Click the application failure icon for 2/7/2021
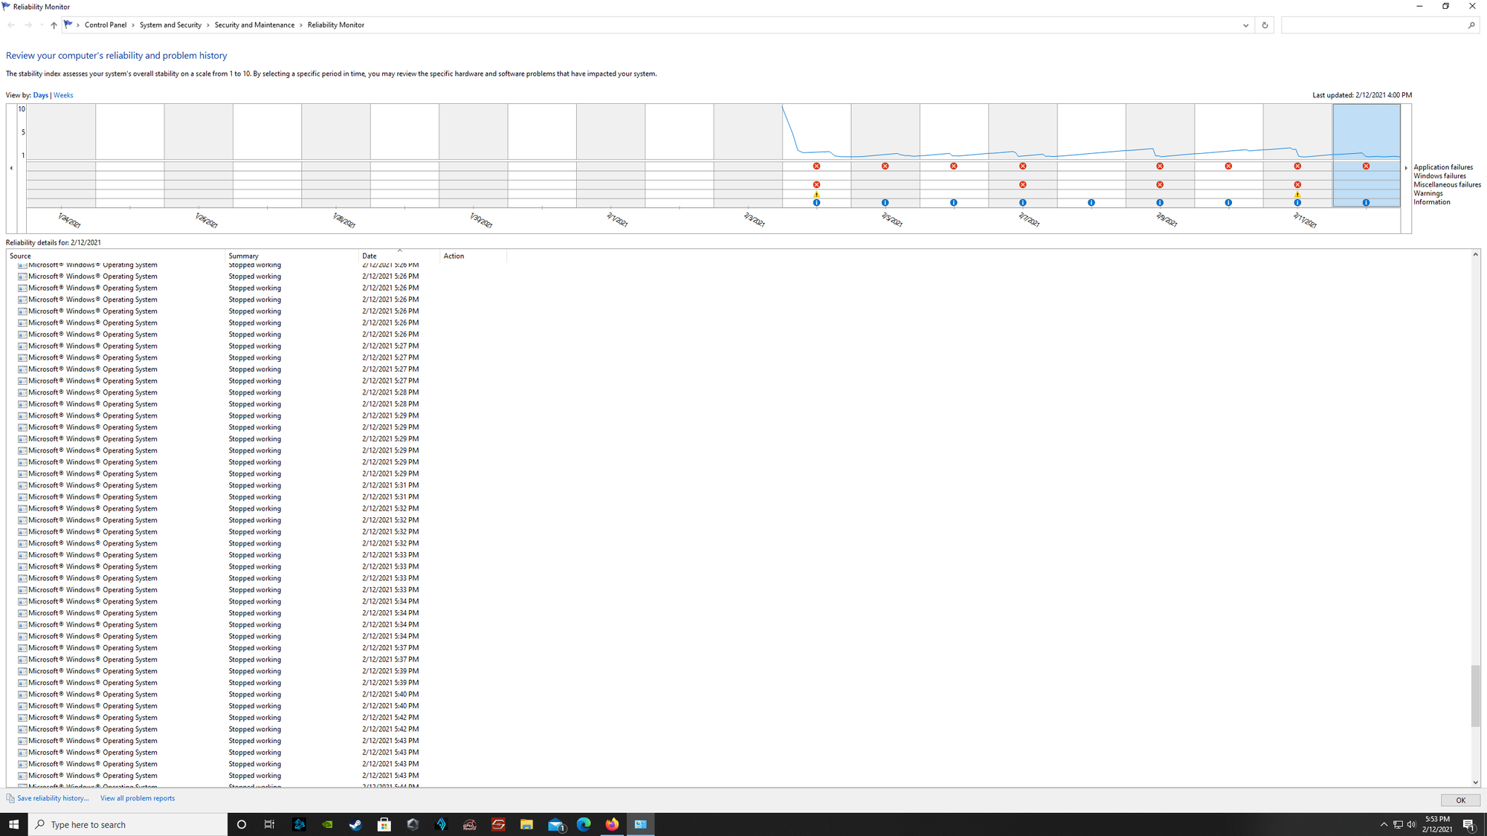The width and height of the screenshot is (1487, 836). [x=1023, y=166]
